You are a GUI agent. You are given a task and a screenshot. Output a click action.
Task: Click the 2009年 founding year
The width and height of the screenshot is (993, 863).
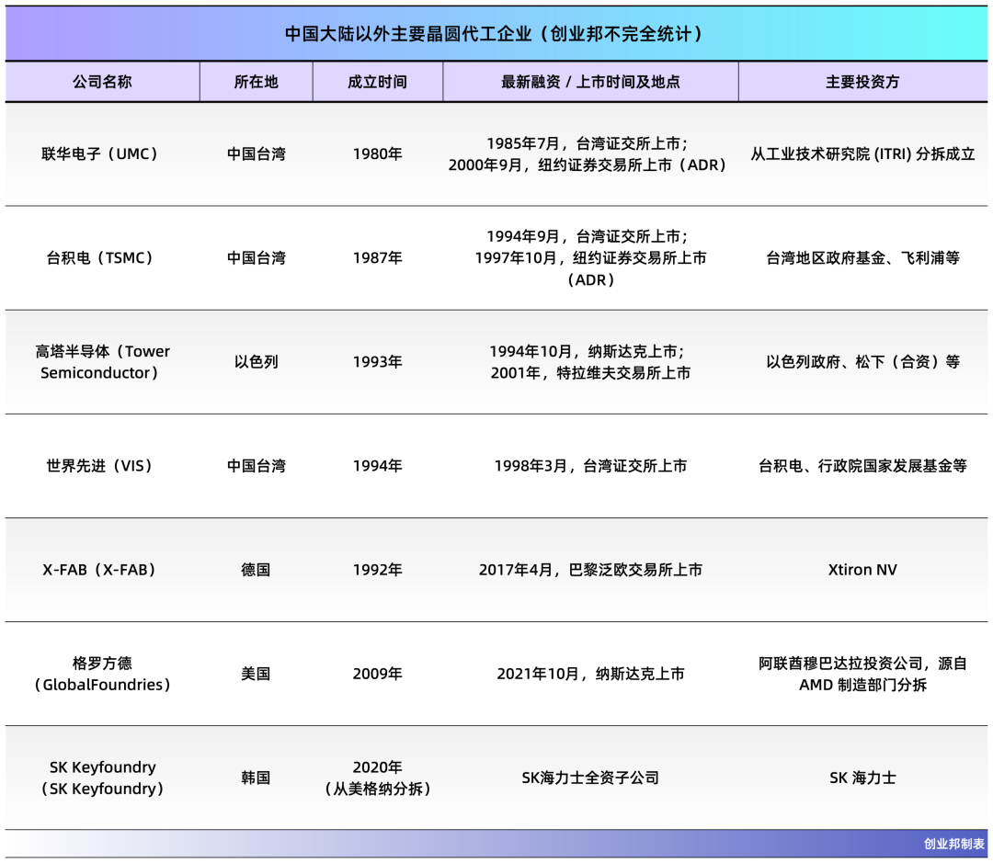(378, 674)
